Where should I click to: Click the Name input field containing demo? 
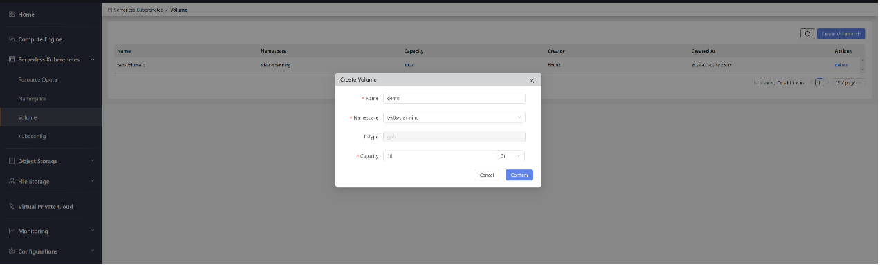[x=454, y=98]
